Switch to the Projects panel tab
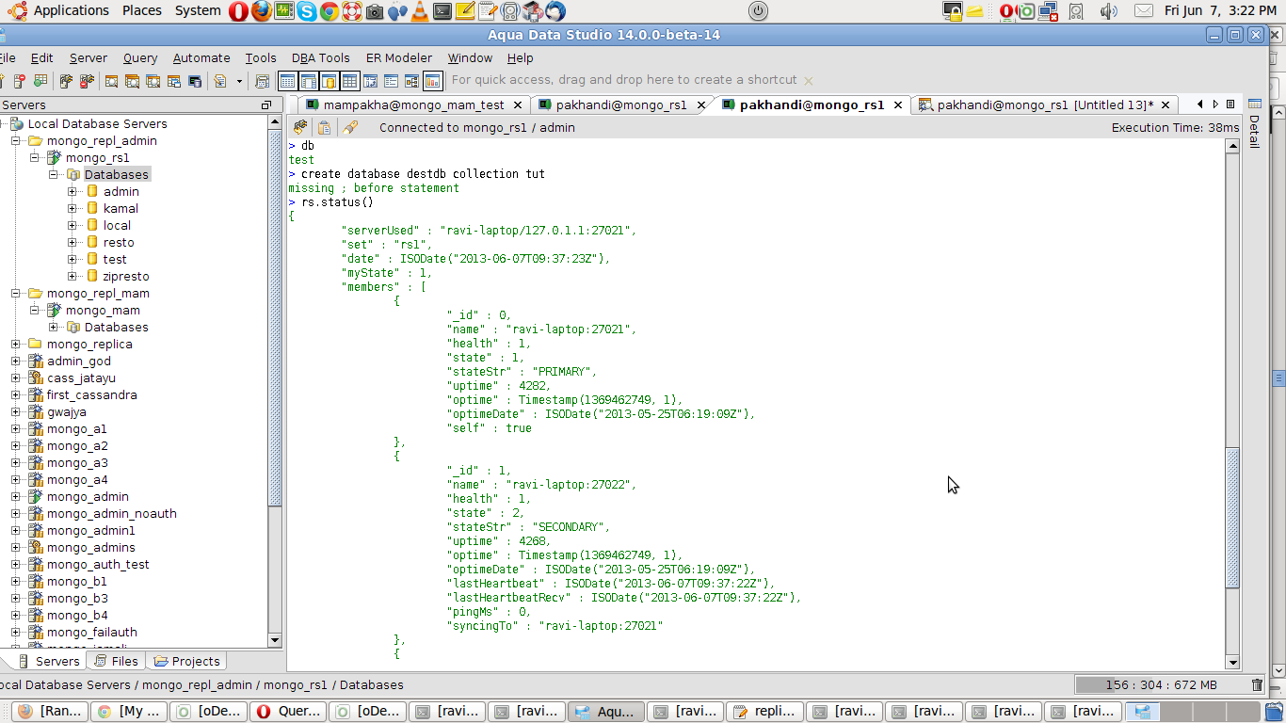The width and height of the screenshot is (1286, 723). [186, 662]
